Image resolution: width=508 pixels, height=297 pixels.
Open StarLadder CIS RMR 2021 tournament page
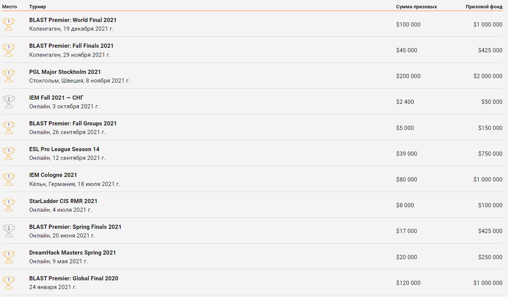tap(63, 201)
